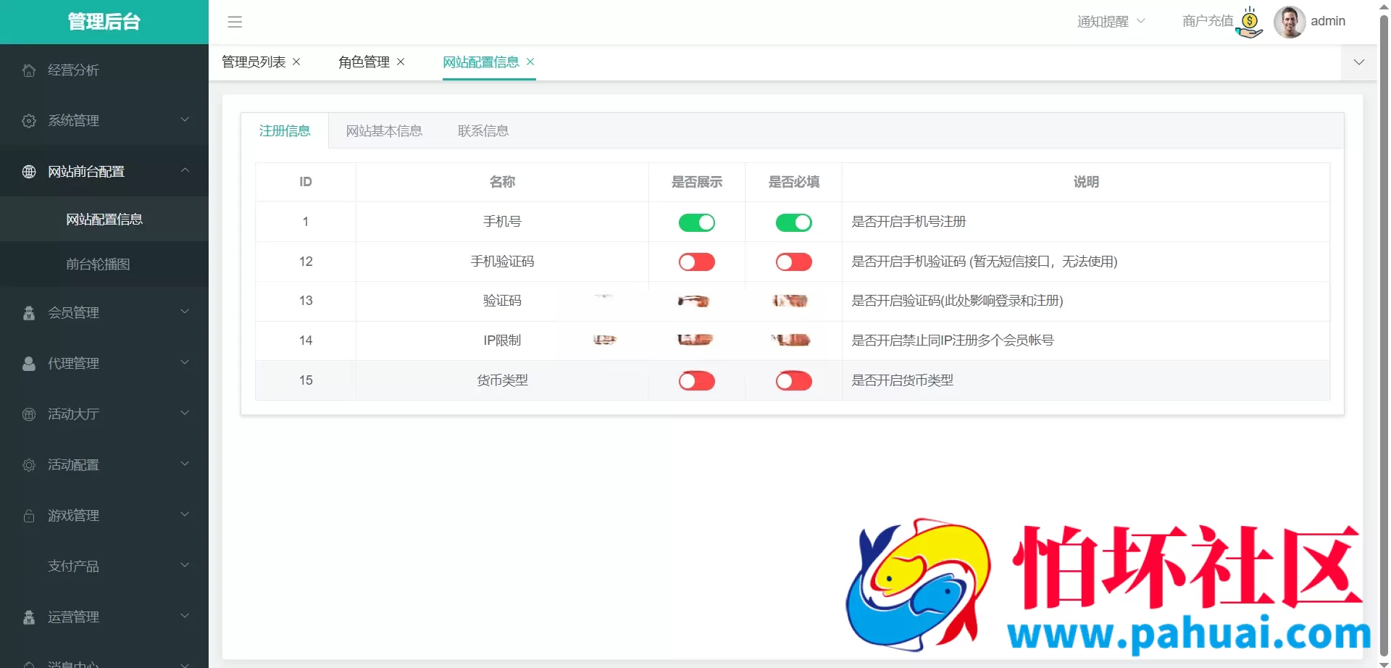Toggle 是否展示 switch for 货币类型
1391x668 pixels.
click(x=697, y=381)
